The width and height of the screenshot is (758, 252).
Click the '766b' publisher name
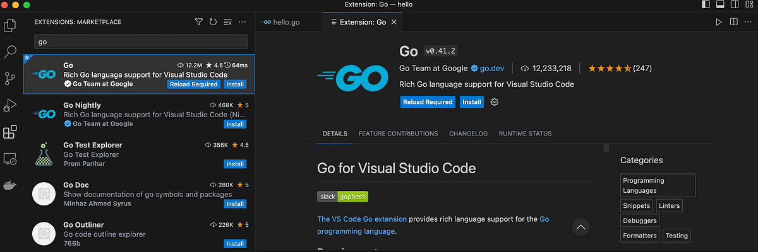click(x=71, y=243)
